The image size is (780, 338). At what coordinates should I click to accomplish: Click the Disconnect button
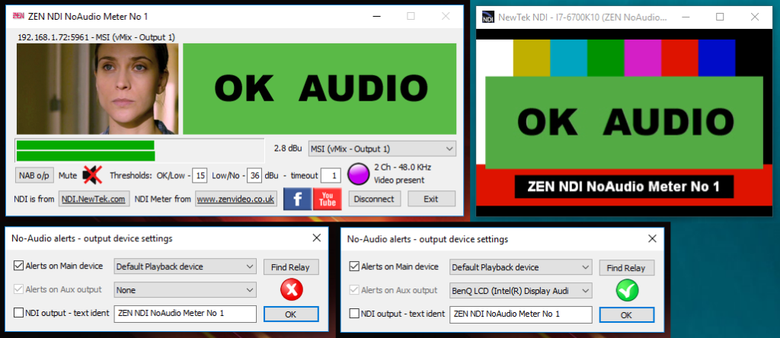pyautogui.click(x=375, y=199)
